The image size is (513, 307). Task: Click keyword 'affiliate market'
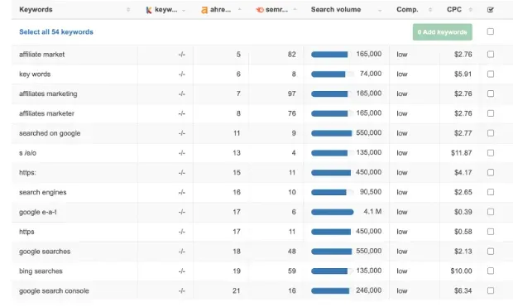pos(42,55)
